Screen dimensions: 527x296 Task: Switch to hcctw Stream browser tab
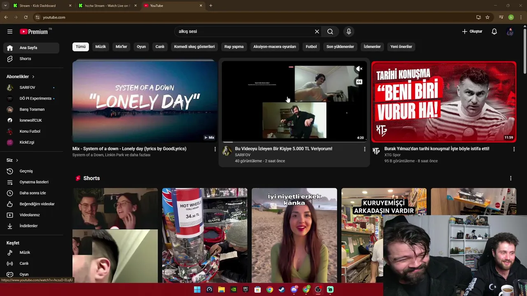click(108, 6)
